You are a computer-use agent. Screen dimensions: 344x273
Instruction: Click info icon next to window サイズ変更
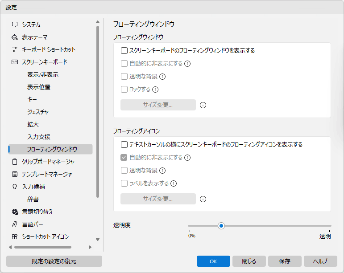(x=203, y=105)
